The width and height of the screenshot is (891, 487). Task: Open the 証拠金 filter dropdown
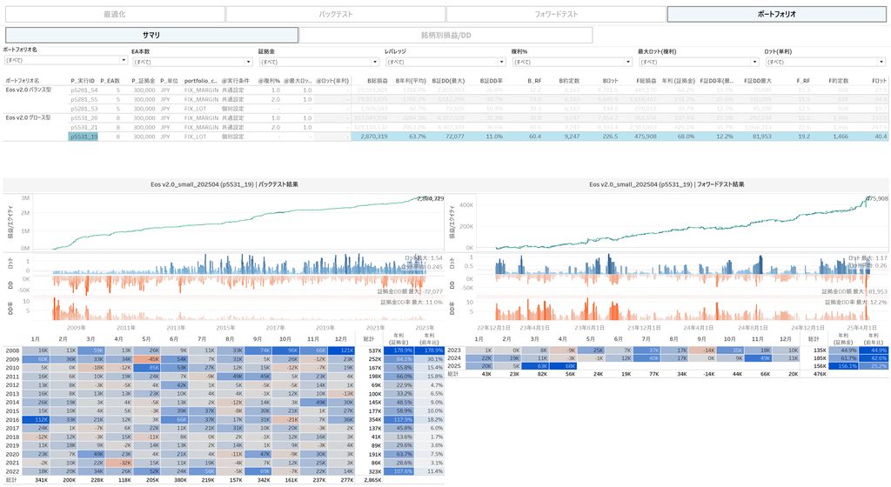tap(317, 62)
